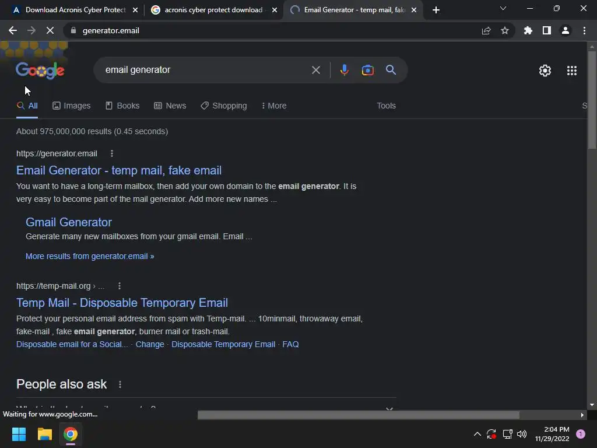
Task: Click the vertical scrollbar thumb
Action: pyautogui.click(x=592, y=100)
